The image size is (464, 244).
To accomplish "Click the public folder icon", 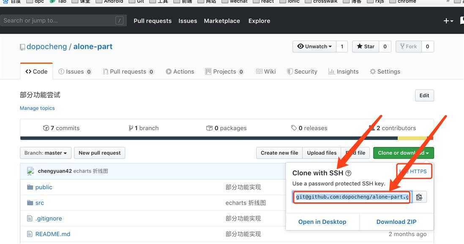I will (x=30, y=187).
